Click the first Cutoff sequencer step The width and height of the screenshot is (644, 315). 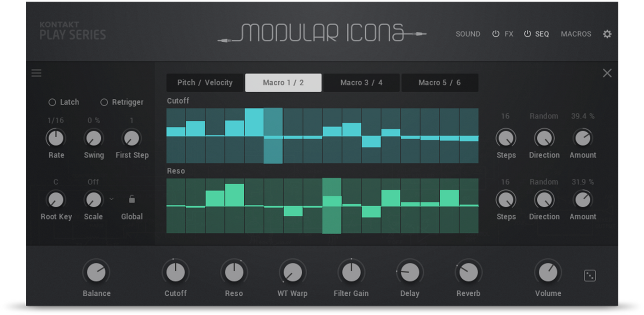pos(176,136)
